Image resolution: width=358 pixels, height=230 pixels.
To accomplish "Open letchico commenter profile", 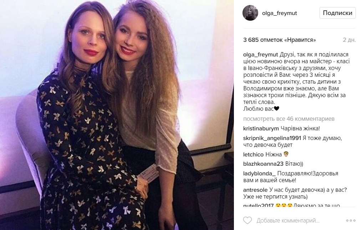I will click(254, 155).
